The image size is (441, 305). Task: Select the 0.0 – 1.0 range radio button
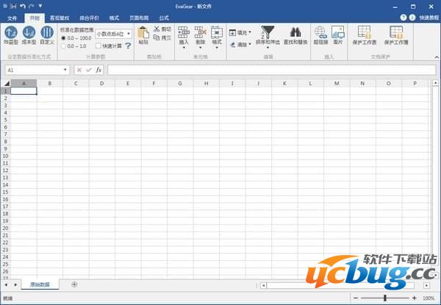pos(63,46)
